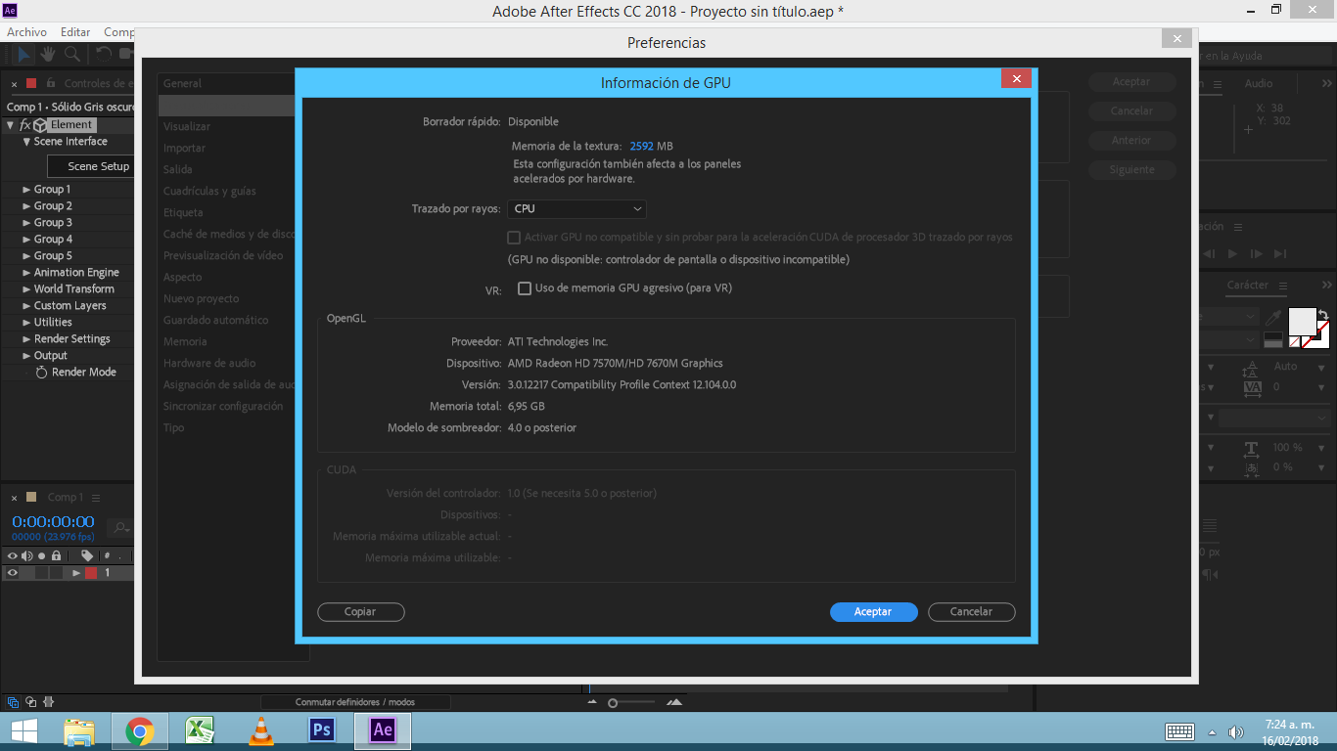Toggle the Transfer Controls pane icon
This screenshot has width=1337, height=751.
pos(31,702)
